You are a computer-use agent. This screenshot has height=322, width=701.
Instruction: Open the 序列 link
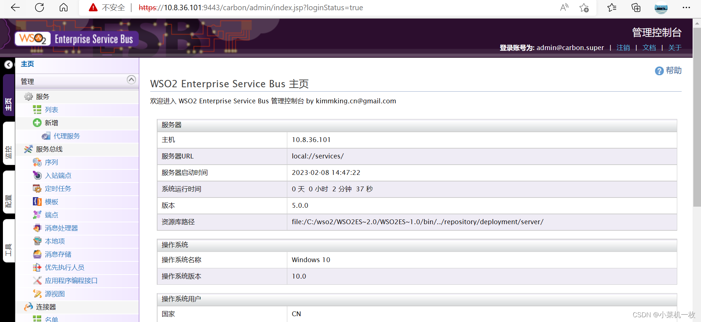52,162
